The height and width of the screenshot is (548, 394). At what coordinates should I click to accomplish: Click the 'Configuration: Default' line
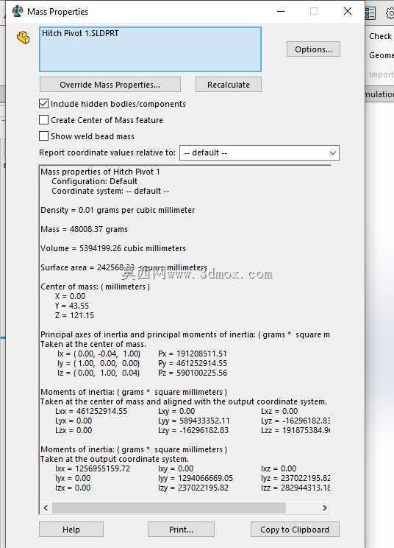pyautogui.click(x=95, y=181)
